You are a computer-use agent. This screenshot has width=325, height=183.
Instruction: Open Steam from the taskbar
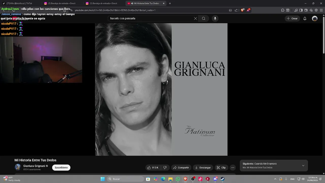point(222,179)
